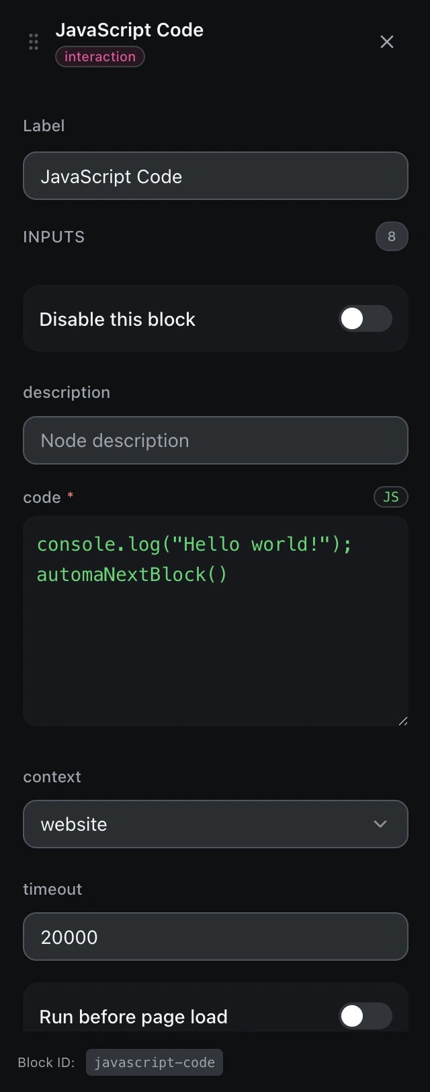
Task: Grab the drag handle dots icon
Action: click(x=34, y=42)
